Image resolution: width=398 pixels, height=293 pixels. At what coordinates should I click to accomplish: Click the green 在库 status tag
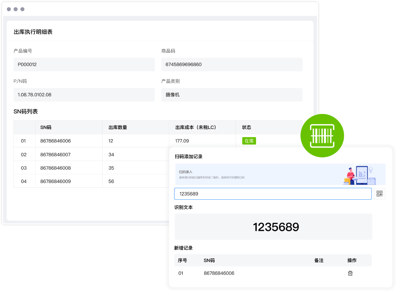(249, 141)
